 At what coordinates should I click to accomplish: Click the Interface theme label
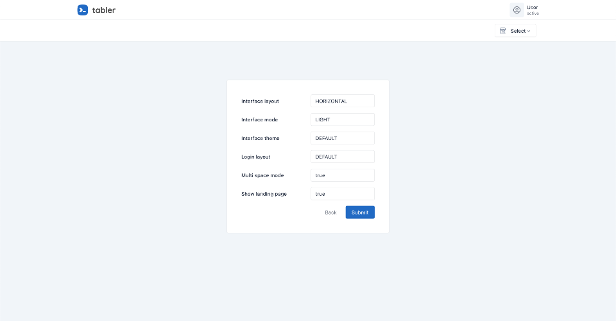pos(261,138)
